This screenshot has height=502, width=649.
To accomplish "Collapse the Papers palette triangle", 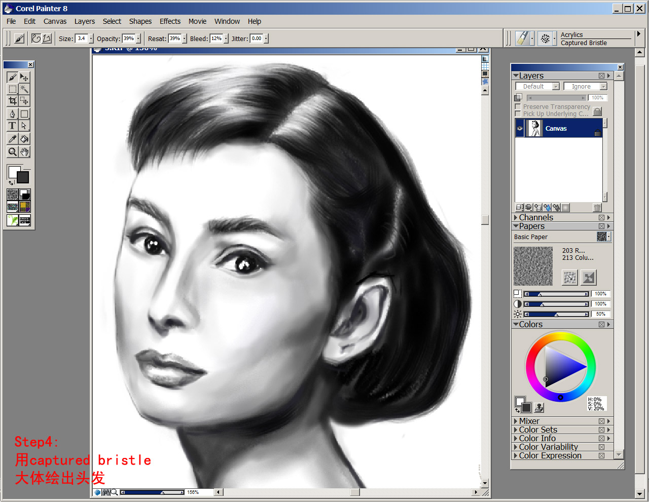I will click(x=516, y=226).
